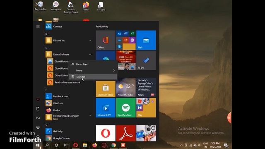Viewport: 265px width, 149px height.
Task: Open the News tile
Action: click(146, 88)
